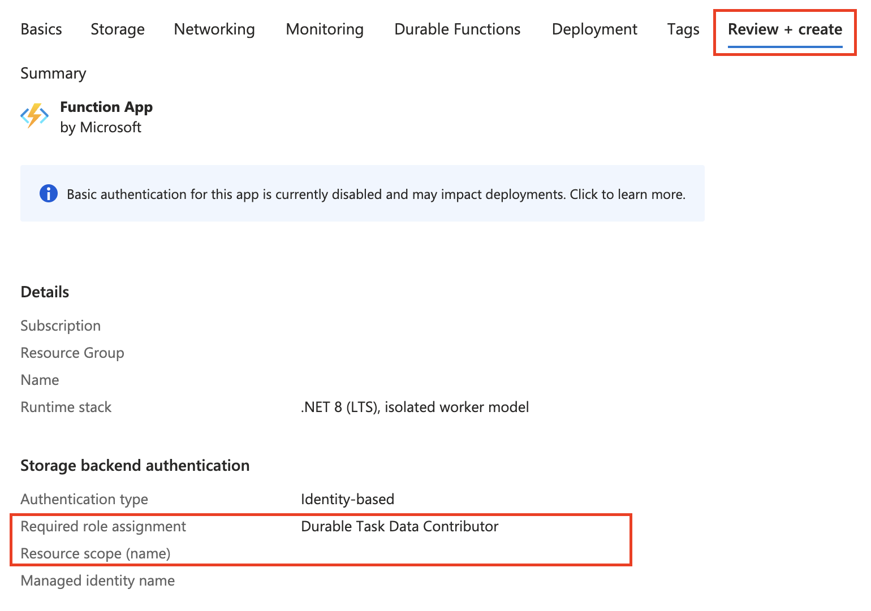This screenshot has width=871, height=611.
Task: Click the Details section header
Action: point(45,292)
